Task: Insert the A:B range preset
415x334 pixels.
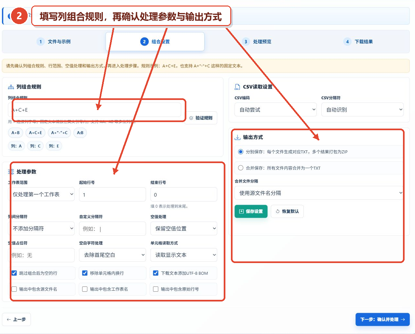Action: pyautogui.click(x=80, y=133)
